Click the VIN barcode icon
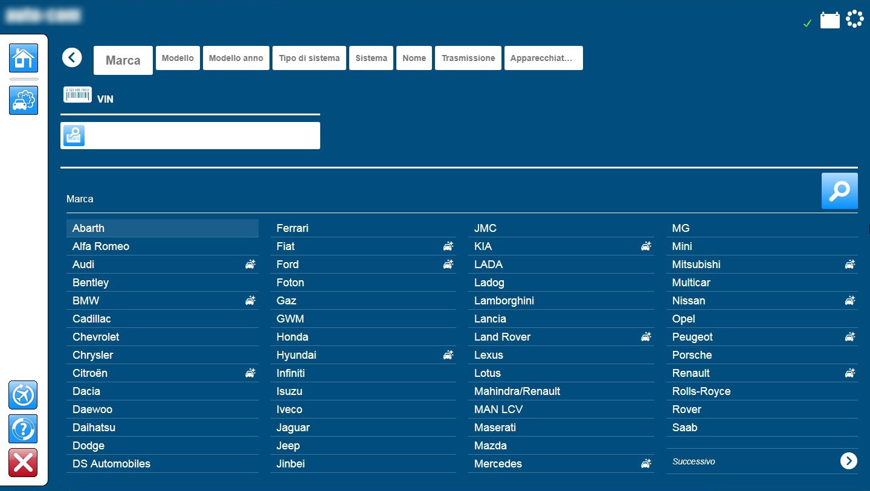The image size is (870, 491). coord(77,95)
